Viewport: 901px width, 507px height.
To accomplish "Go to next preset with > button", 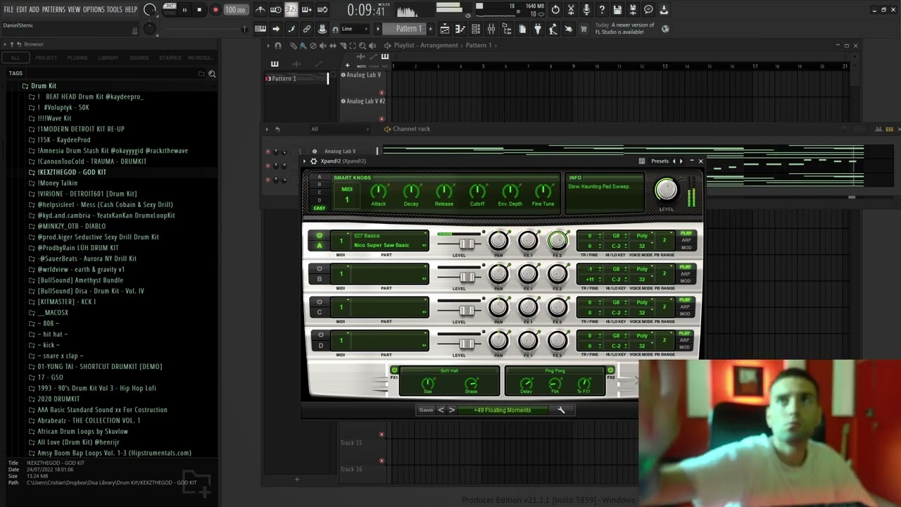I will 452,410.
